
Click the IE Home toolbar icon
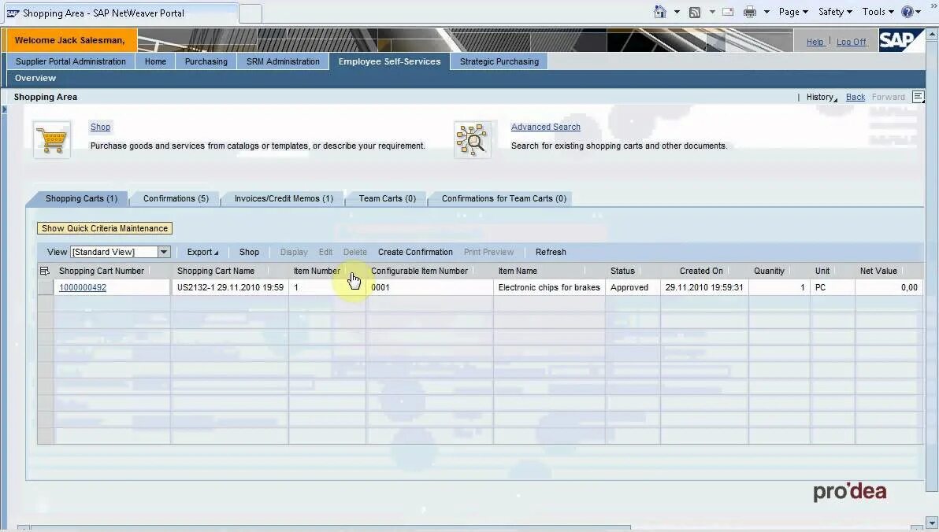tap(660, 12)
